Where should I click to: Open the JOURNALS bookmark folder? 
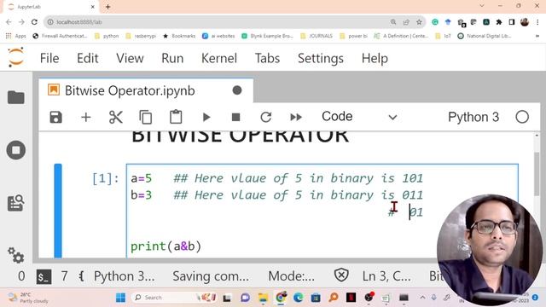(x=317, y=36)
